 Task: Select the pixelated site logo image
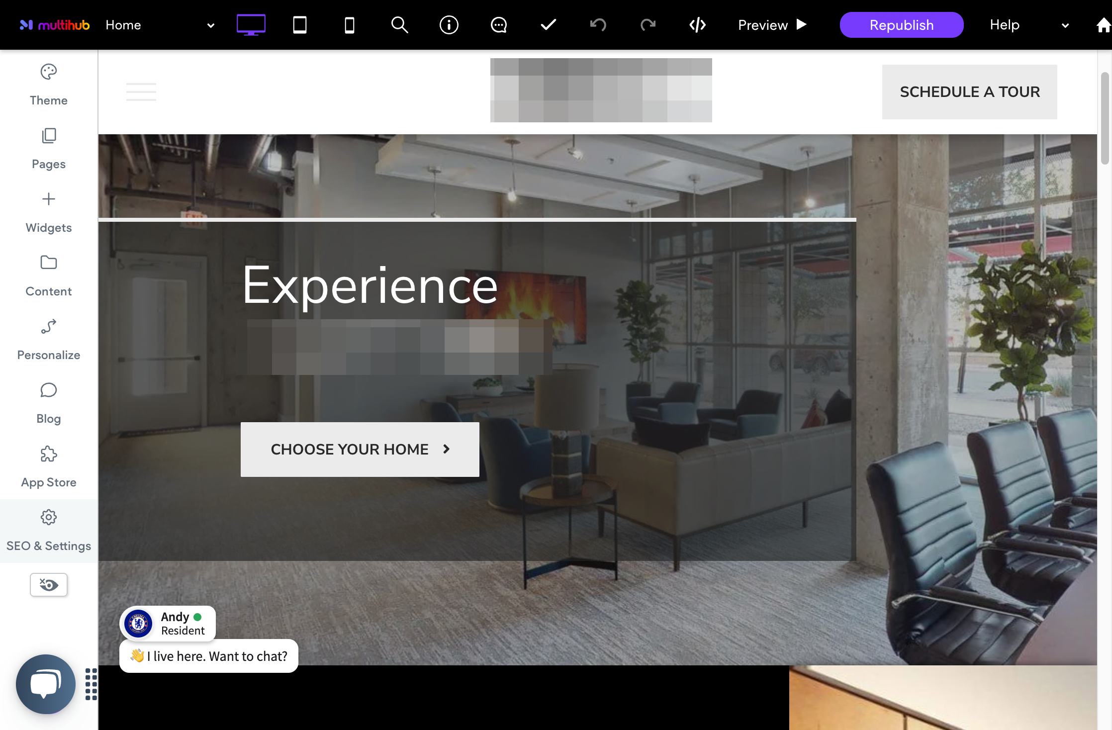601,90
